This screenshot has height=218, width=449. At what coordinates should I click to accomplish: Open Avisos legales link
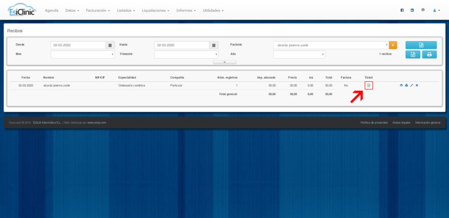coord(402,123)
